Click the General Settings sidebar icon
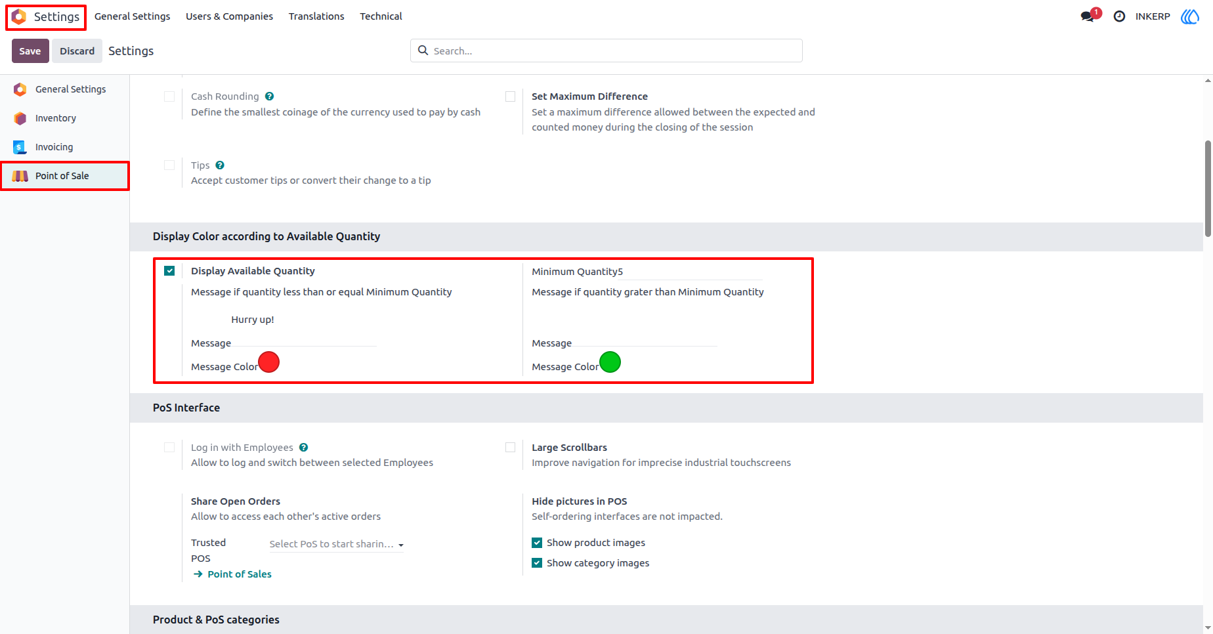 (20, 89)
